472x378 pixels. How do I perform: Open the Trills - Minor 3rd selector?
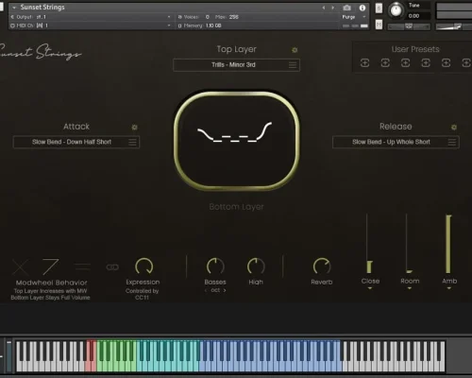pyautogui.click(x=236, y=65)
